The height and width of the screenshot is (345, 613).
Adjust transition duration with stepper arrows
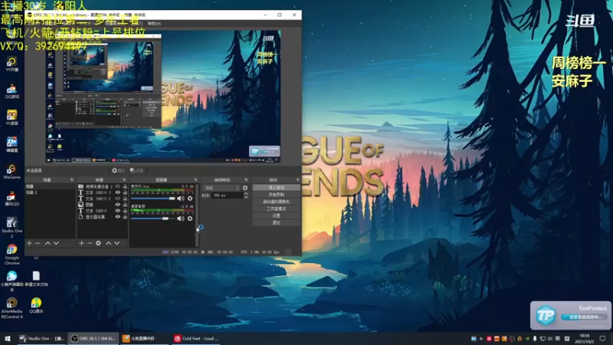(x=246, y=195)
